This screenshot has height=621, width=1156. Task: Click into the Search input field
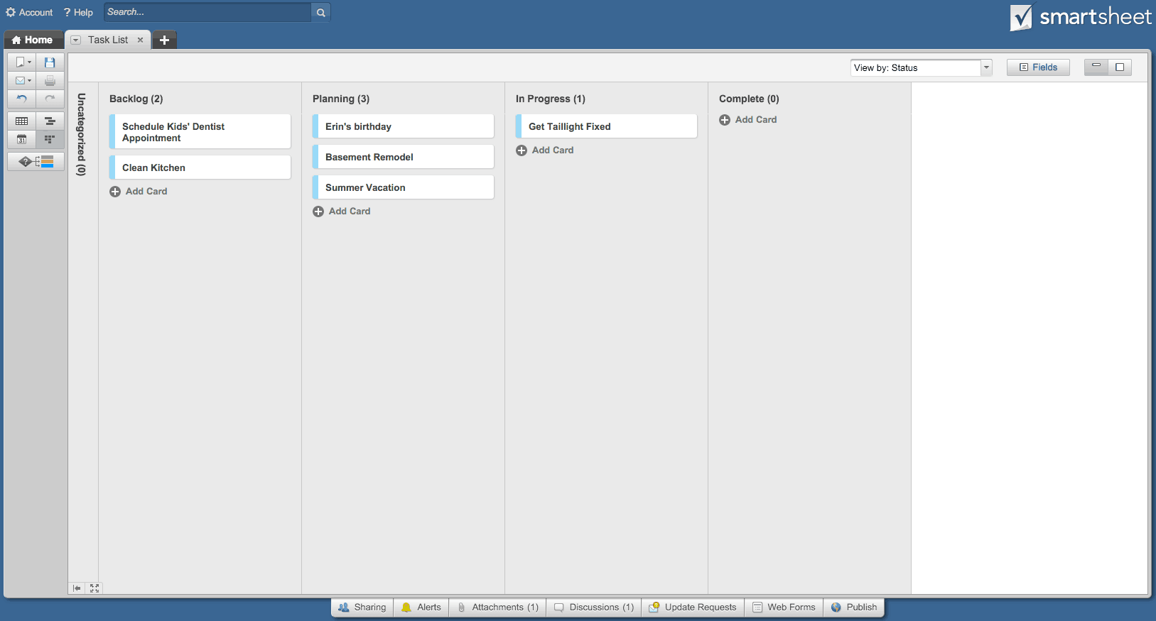coord(206,12)
